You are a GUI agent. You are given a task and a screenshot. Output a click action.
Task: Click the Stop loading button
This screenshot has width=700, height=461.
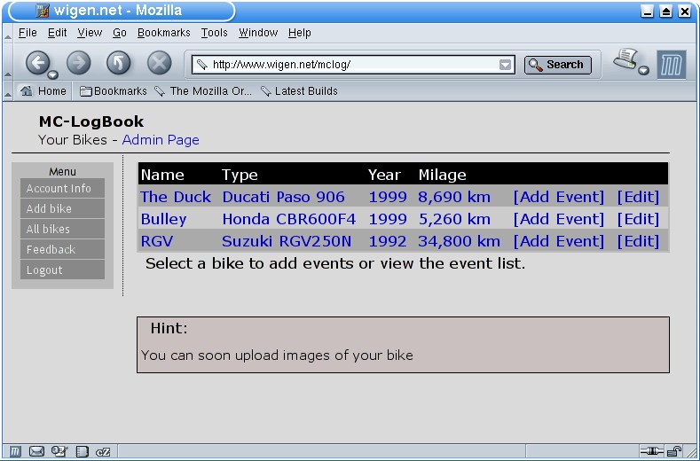(x=160, y=62)
